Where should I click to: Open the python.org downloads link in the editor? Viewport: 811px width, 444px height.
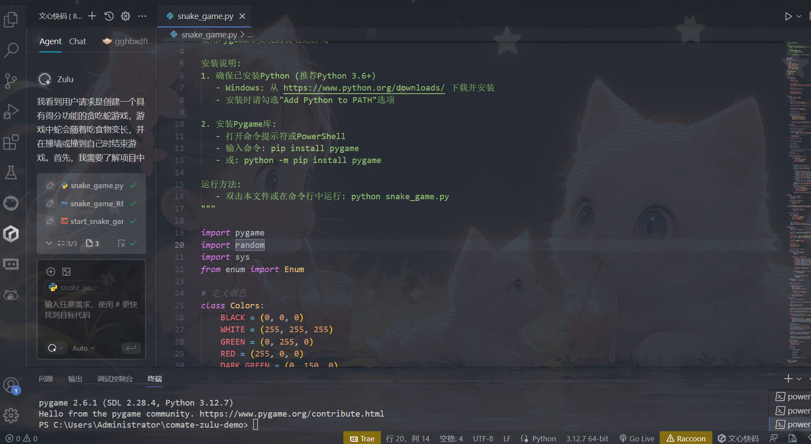(364, 87)
